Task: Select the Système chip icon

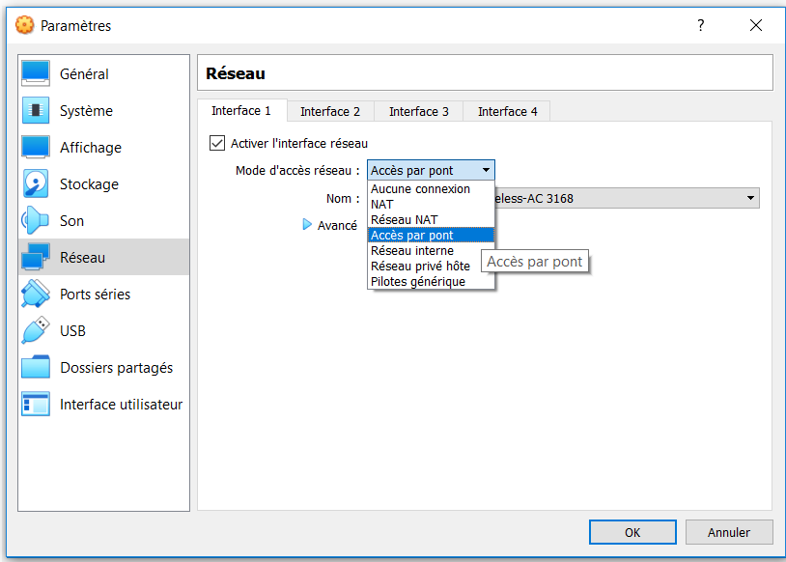Action: click(36, 111)
